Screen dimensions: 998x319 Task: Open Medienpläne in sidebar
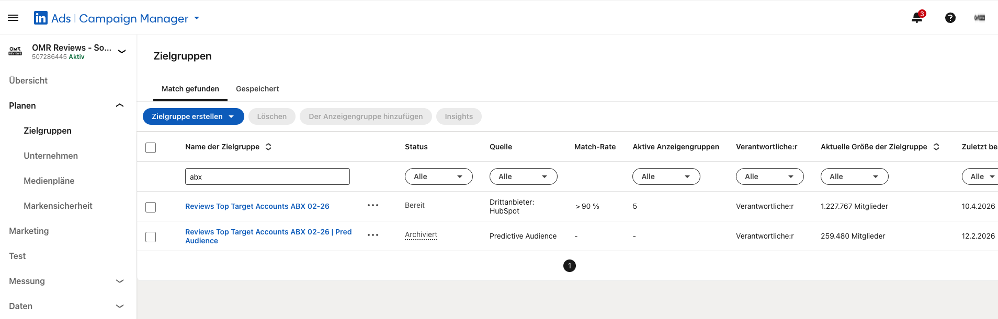pyautogui.click(x=49, y=181)
